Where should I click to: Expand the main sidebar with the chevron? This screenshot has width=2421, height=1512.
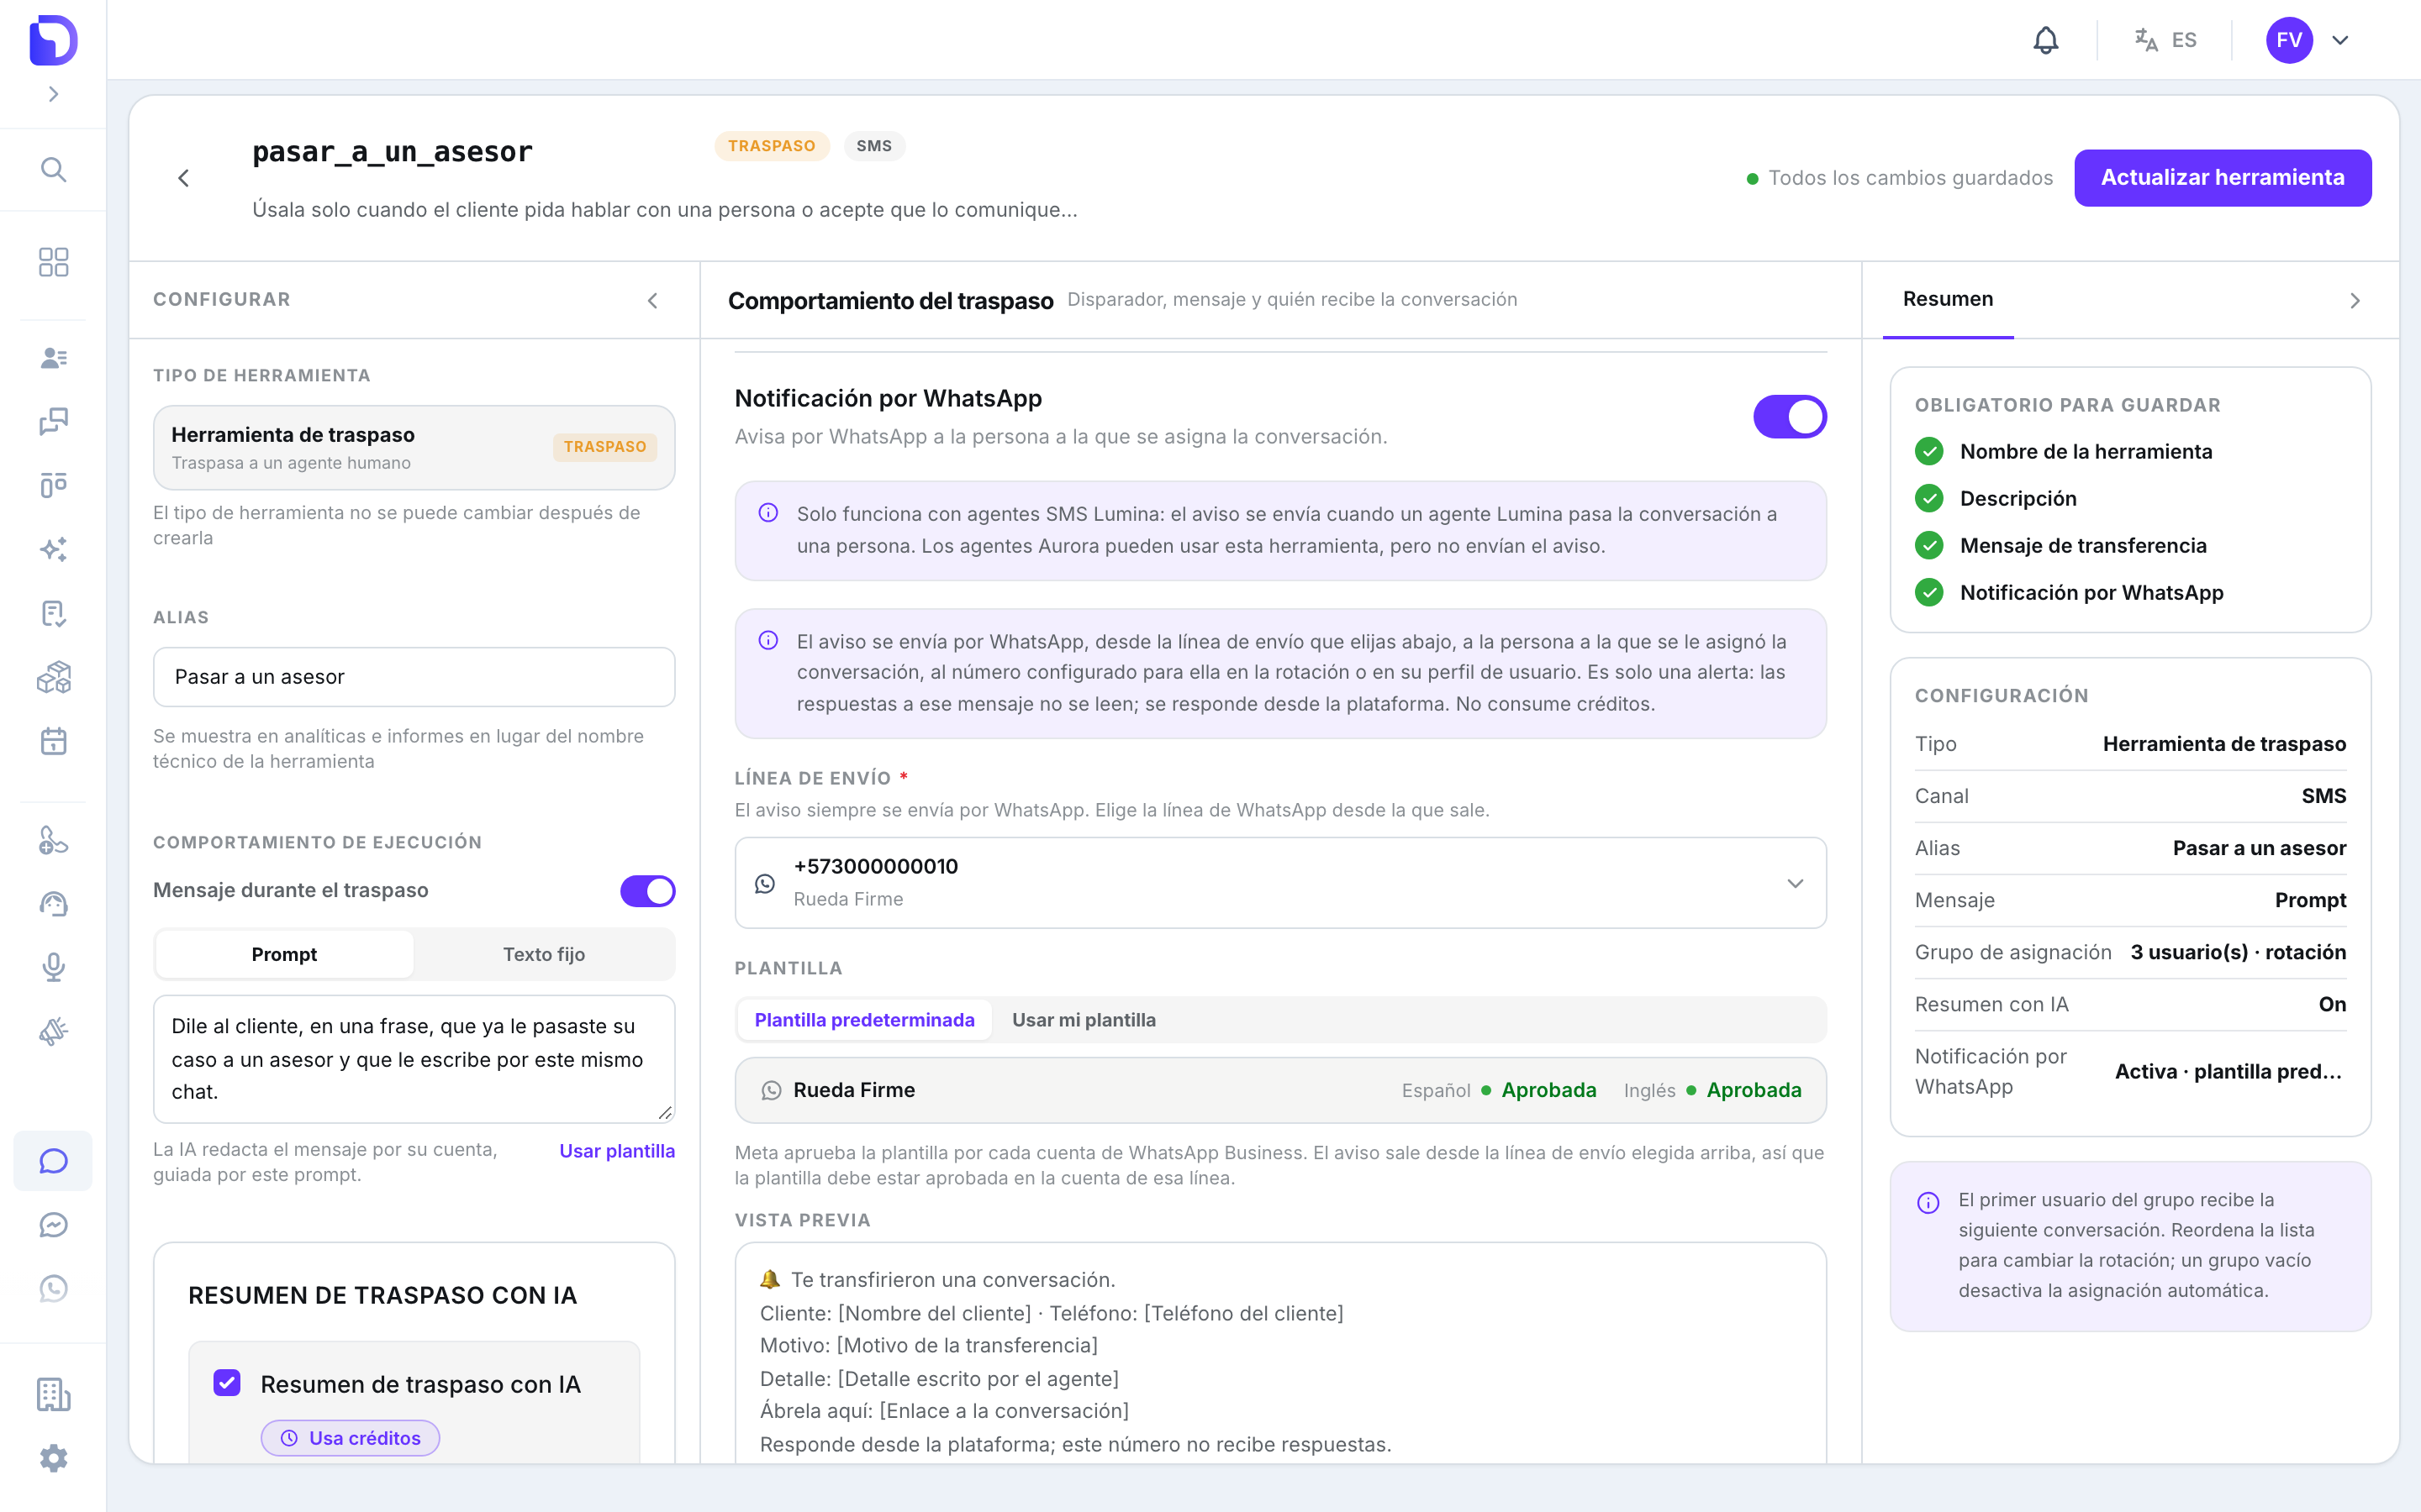53,94
